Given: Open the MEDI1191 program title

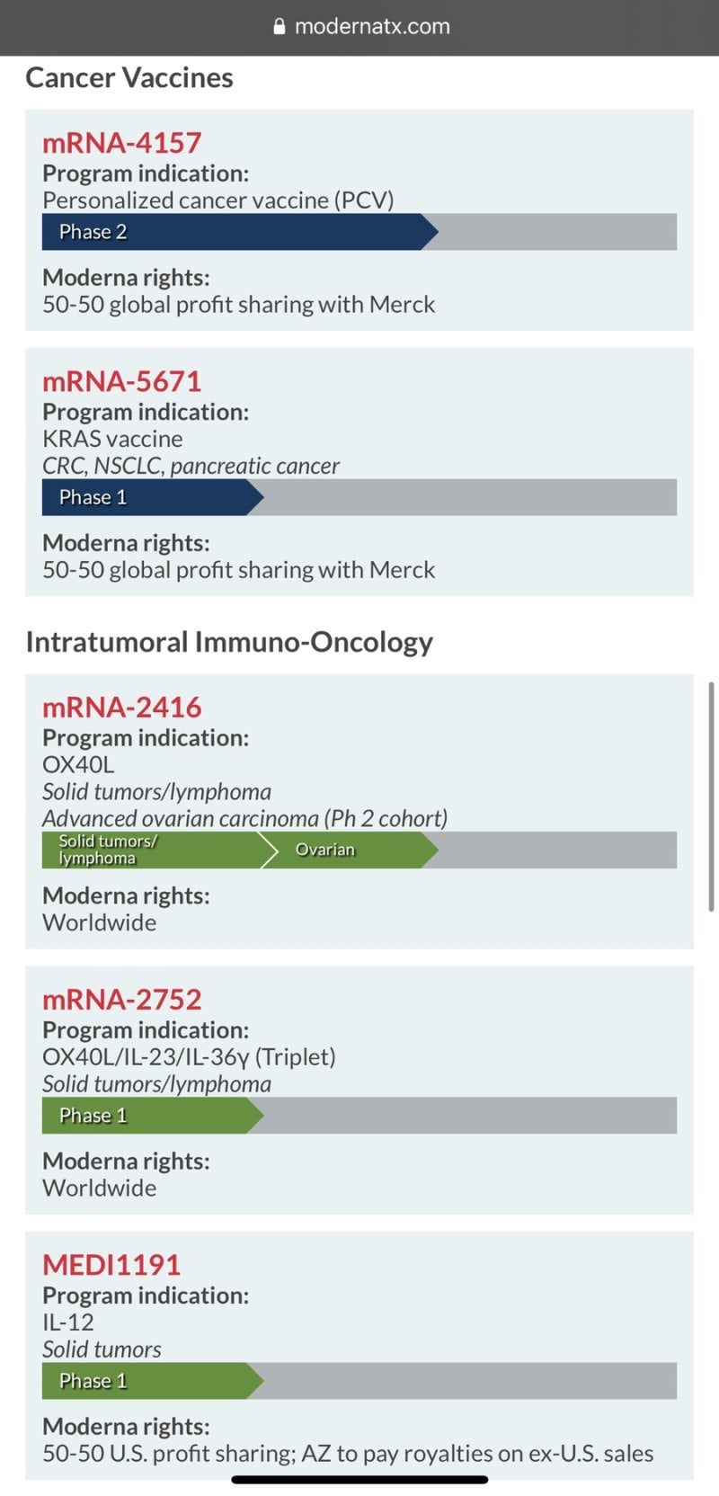Looking at the screenshot, I should click(111, 1265).
